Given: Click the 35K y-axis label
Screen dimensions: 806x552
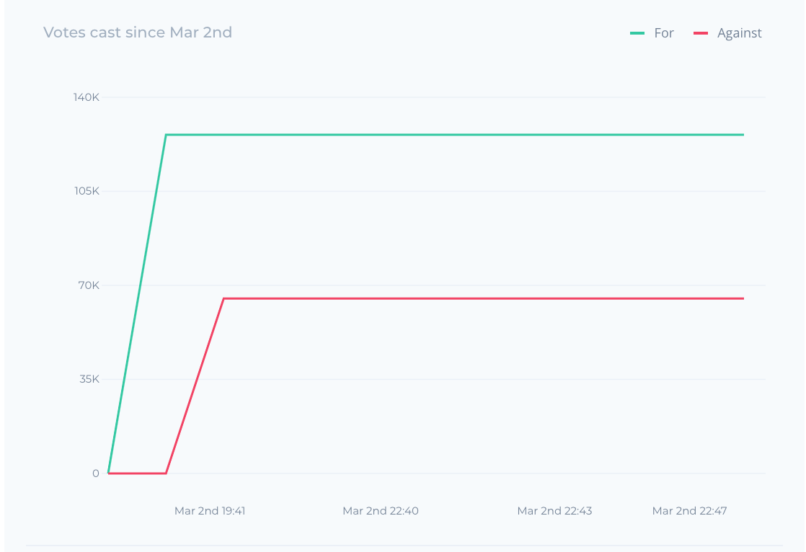Looking at the screenshot, I should (x=89, y=379).
